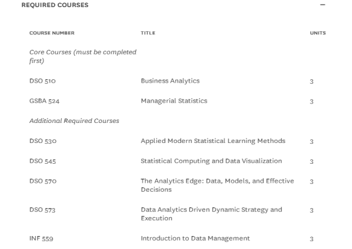Screen dimensions: 352x249
Task: Open the DSO 573 course entry
Action: click(x=42, y=210)
